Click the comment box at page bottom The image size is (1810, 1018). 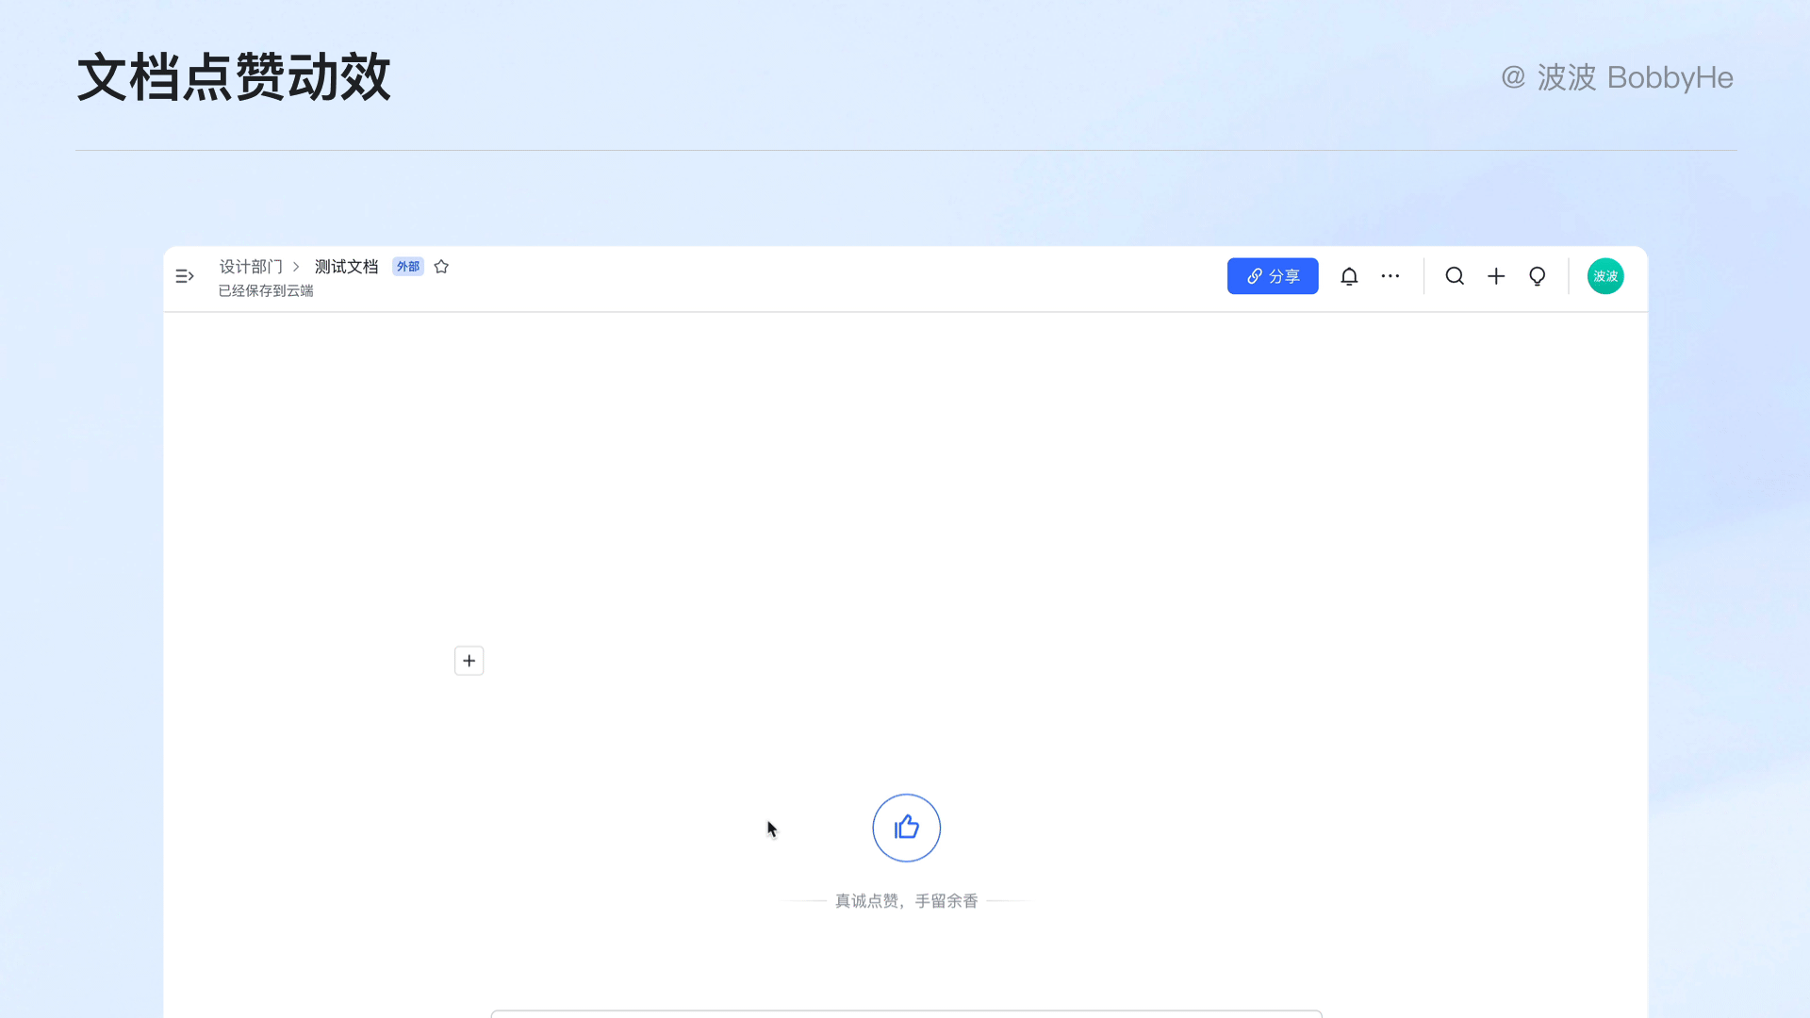coord(906,1013)
